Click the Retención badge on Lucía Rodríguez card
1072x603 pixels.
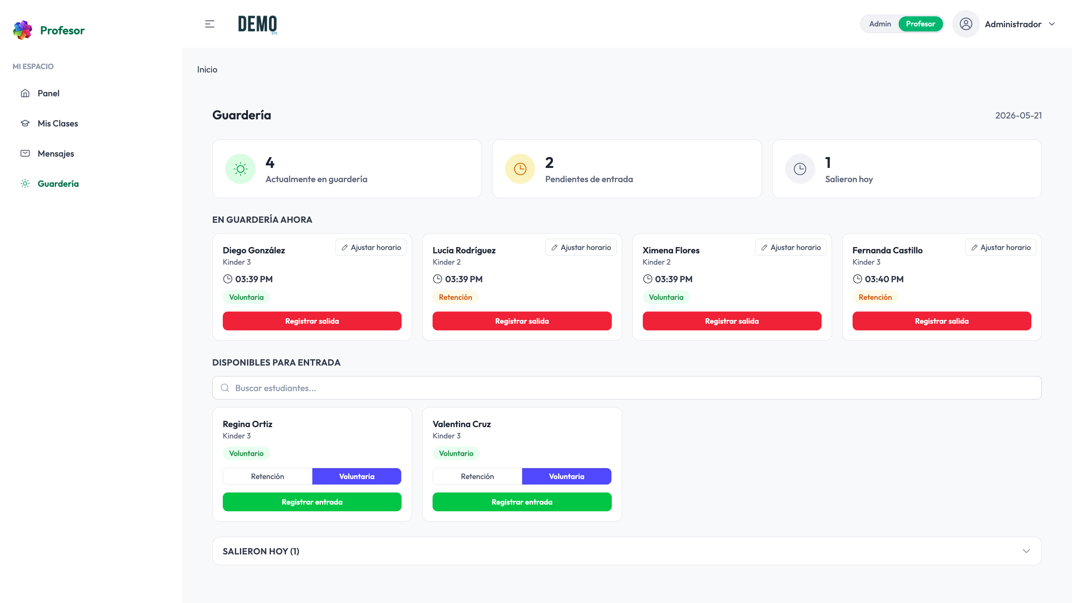tap(455, 297)
